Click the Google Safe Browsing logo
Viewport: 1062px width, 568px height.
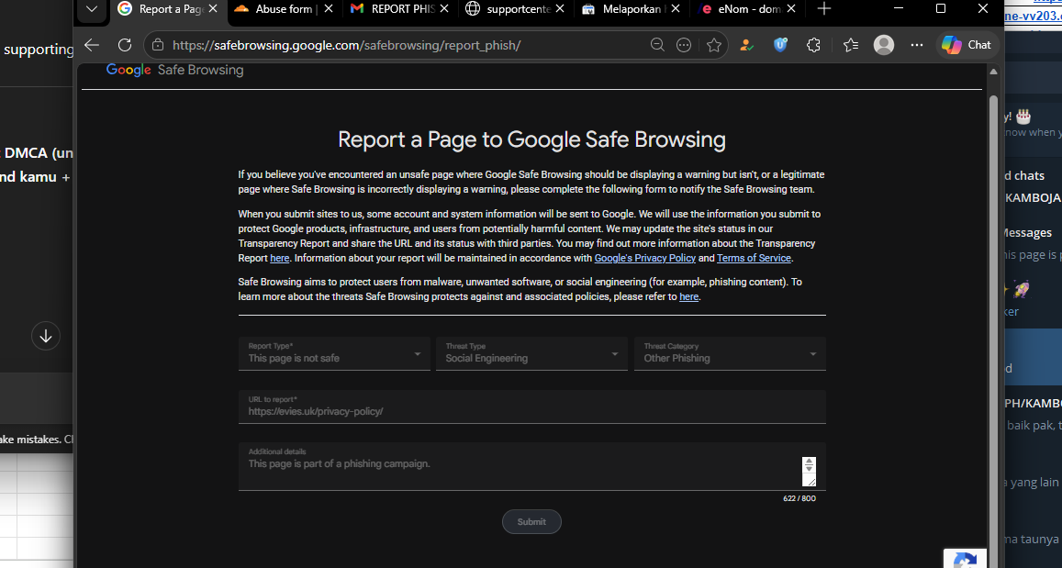coord(174,70)
